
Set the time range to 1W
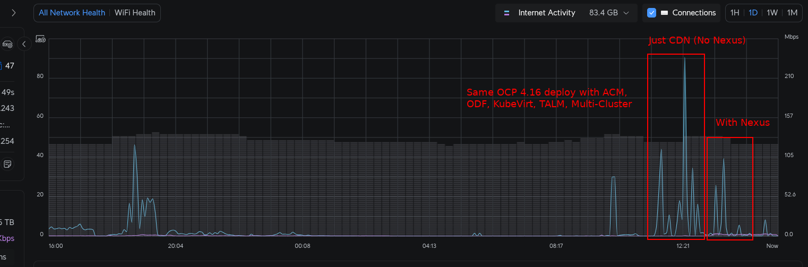[772, 13]
